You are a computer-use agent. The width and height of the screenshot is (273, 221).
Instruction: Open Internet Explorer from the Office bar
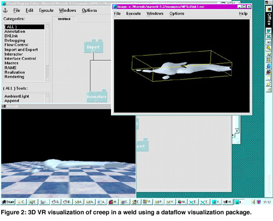click(269, 66)
